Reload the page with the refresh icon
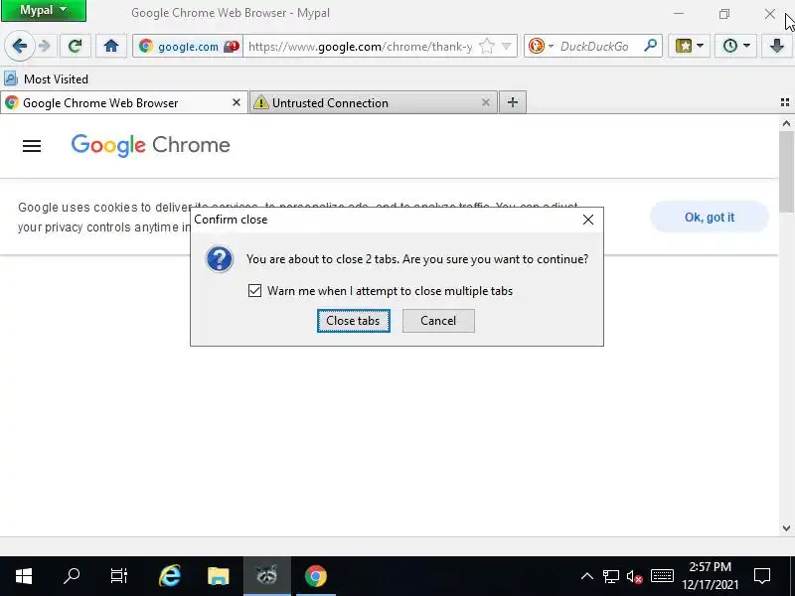 coord(76,46)
